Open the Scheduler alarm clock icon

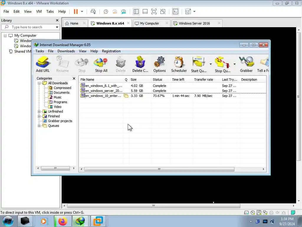[179, 64]
